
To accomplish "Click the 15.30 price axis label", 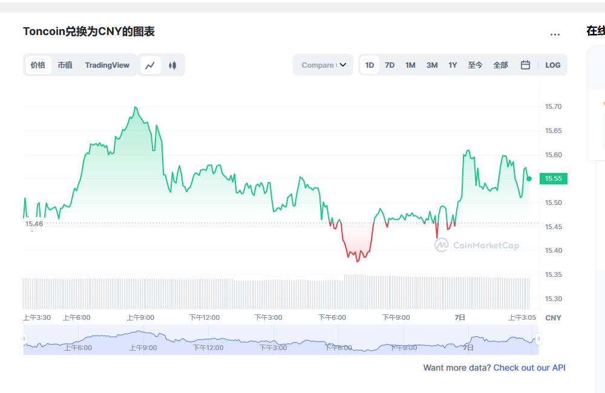I will coord(554,299).
